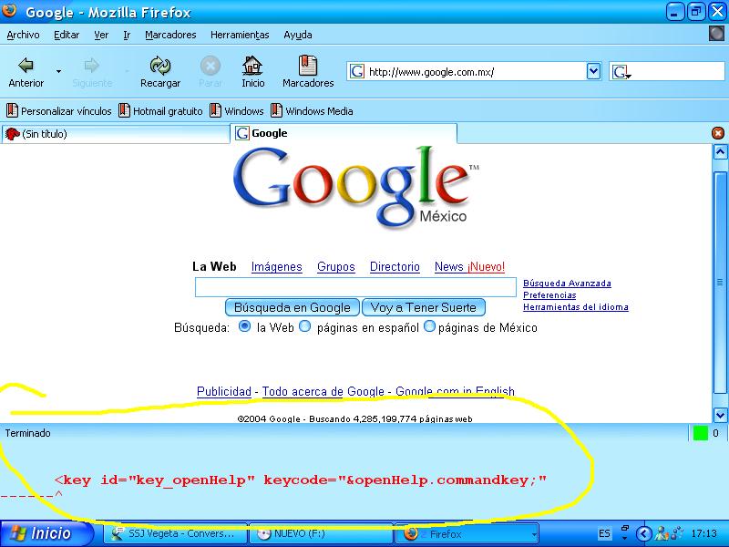
Task: Switch to the (Sin título) tab
Action: pyautogui.click(x=116, y=134)
